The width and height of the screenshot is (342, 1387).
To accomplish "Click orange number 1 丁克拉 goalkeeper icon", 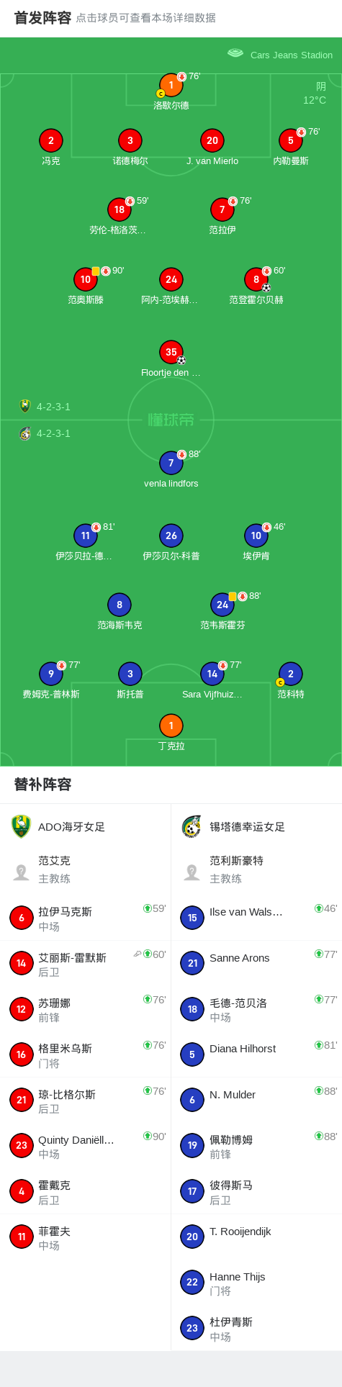I will click(x=171, y=726).
